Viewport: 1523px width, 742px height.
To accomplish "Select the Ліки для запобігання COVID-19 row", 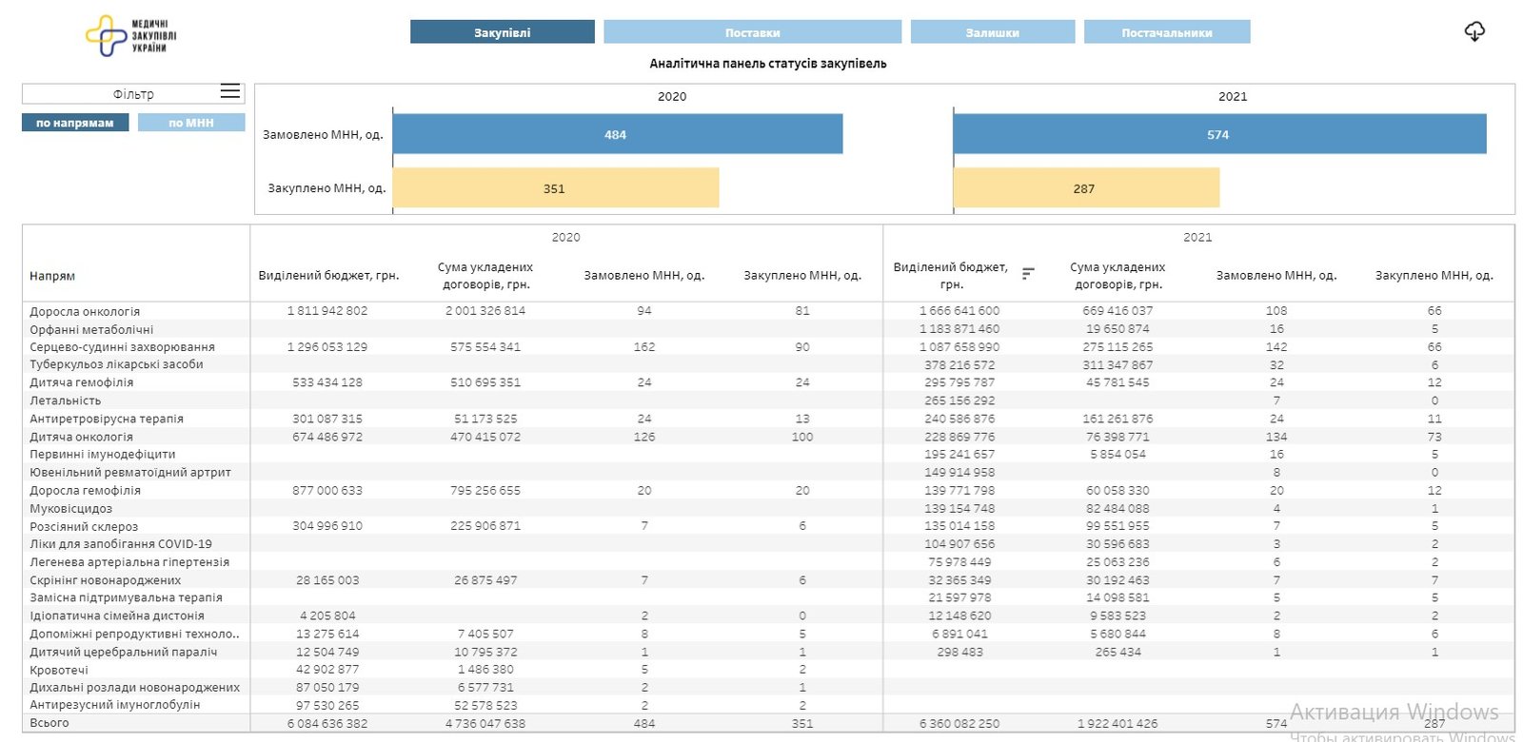I will (121, 544).
